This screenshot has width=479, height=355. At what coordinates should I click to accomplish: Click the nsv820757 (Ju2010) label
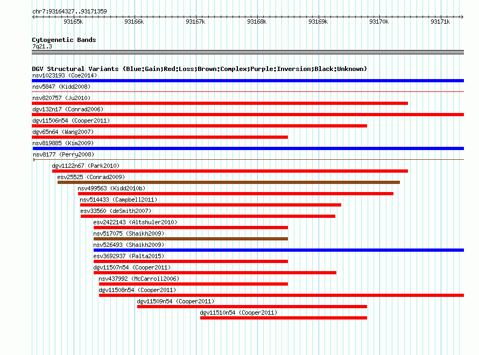(x=61, y=98)
